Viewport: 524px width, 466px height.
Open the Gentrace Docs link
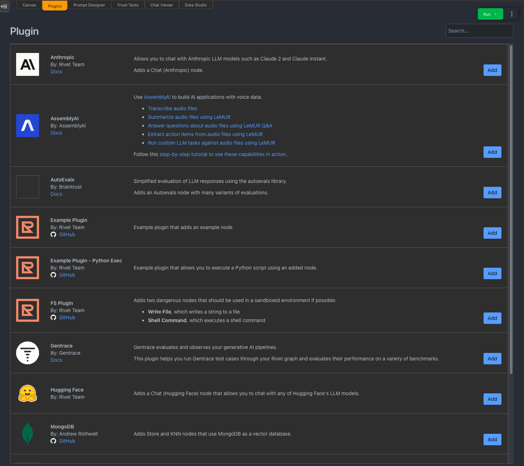point(56,360)
